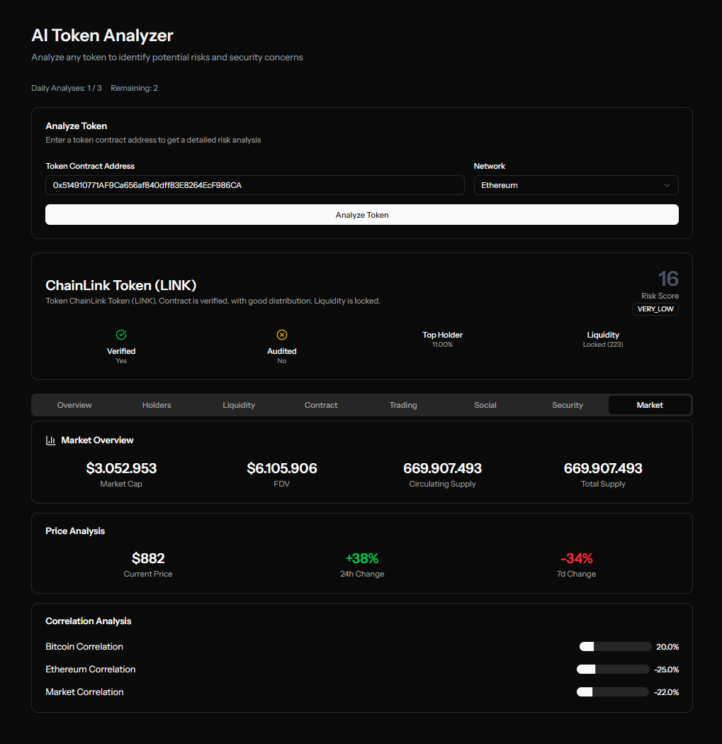Click the Bitcoin Correlation progress bar

[615, 647]
